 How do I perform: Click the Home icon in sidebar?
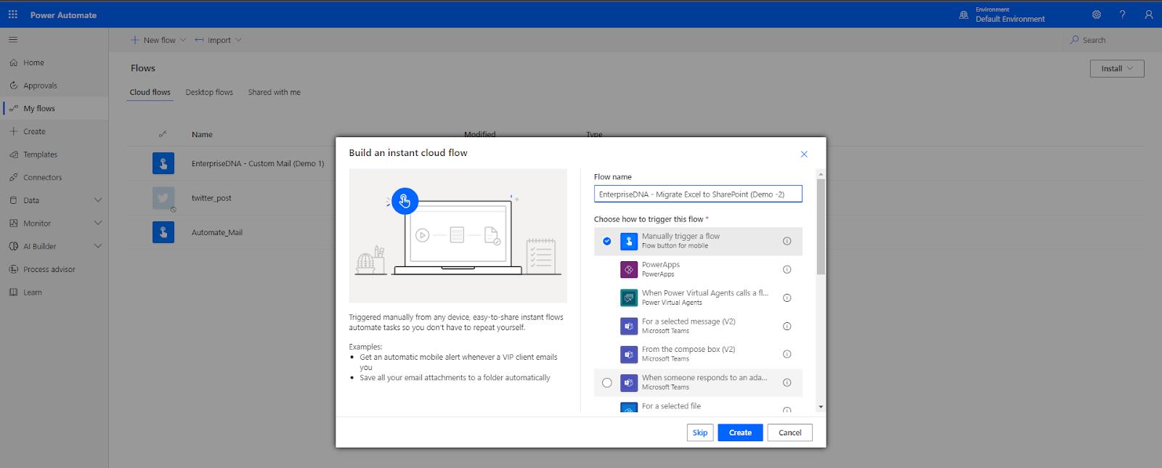(x=13, y=62)
